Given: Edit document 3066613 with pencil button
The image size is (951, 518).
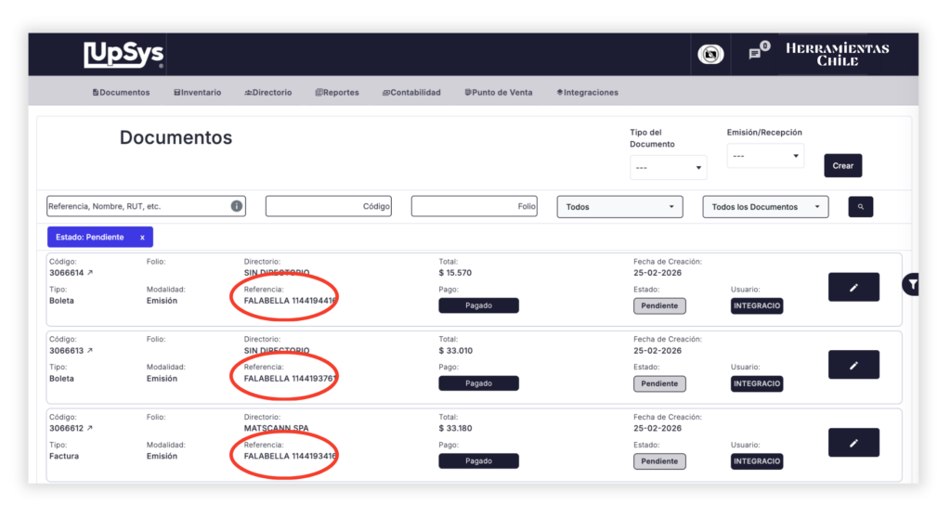Looking at the screenshot, I should (x=853, y=365).
